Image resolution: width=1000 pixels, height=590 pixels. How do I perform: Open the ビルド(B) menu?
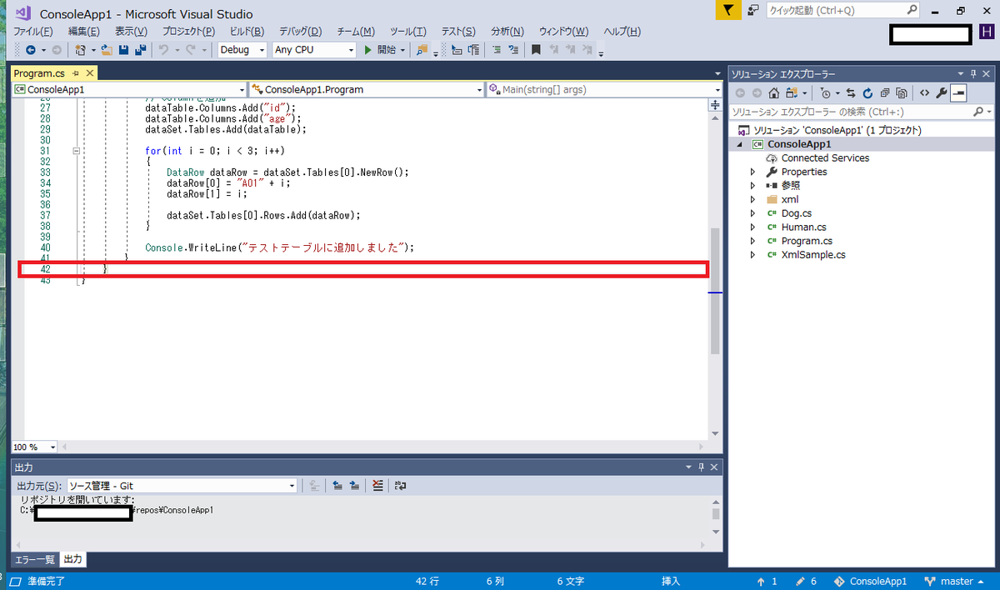coord(247,31)
